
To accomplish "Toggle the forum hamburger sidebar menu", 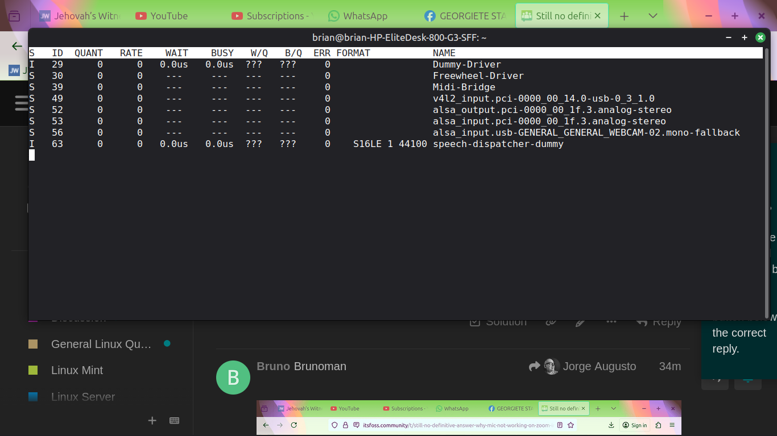I will coord(21,103).
